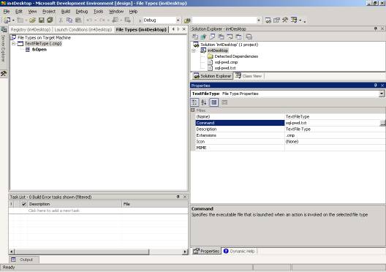Click the sixth Solution Explorer toolbar icon
Screen dimensions: 386x272
tap(238, 37)
